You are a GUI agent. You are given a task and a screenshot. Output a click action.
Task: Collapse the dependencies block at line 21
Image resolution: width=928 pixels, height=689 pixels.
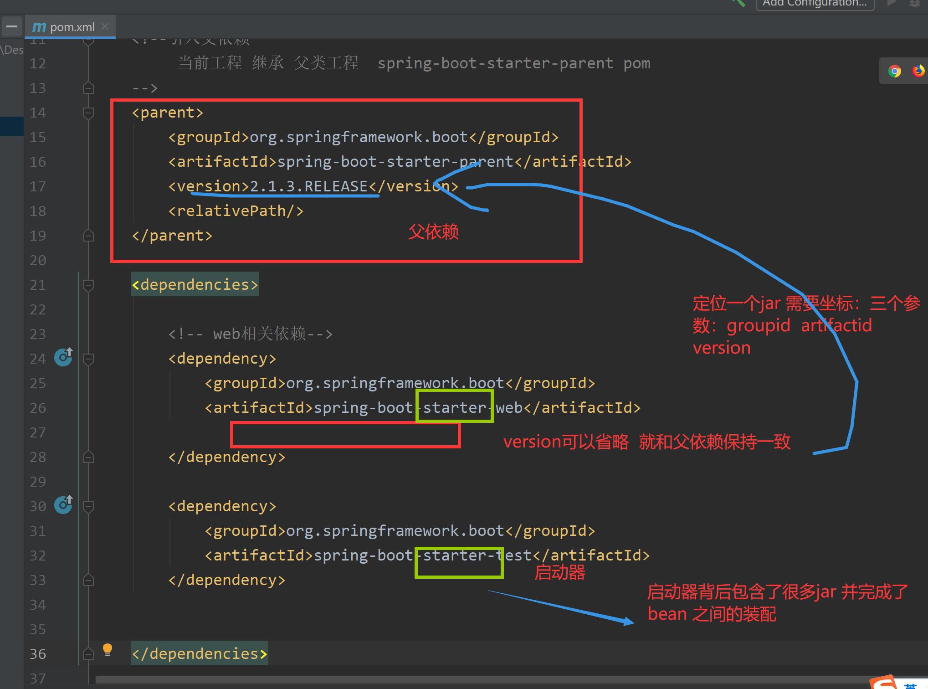point(88,285)
